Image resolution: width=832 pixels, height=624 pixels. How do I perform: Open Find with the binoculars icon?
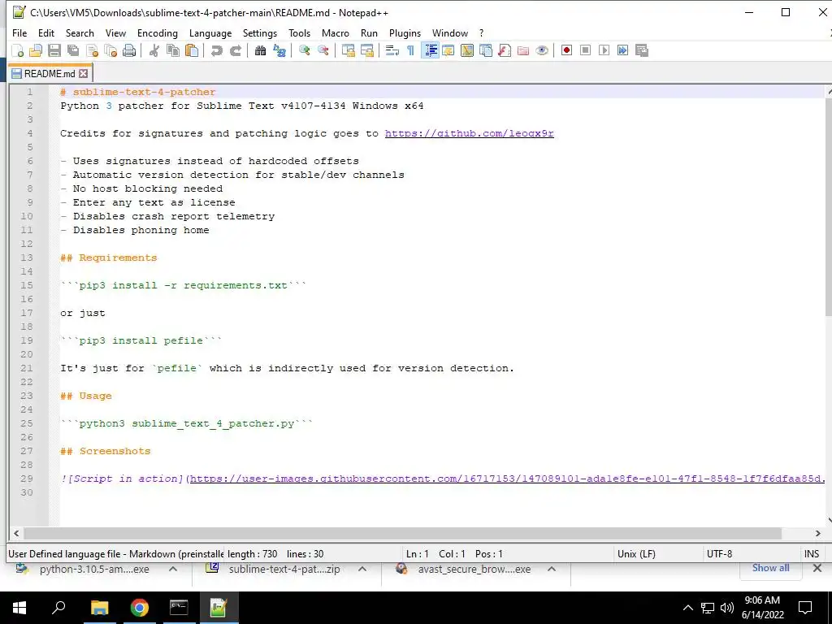(260, 50)
